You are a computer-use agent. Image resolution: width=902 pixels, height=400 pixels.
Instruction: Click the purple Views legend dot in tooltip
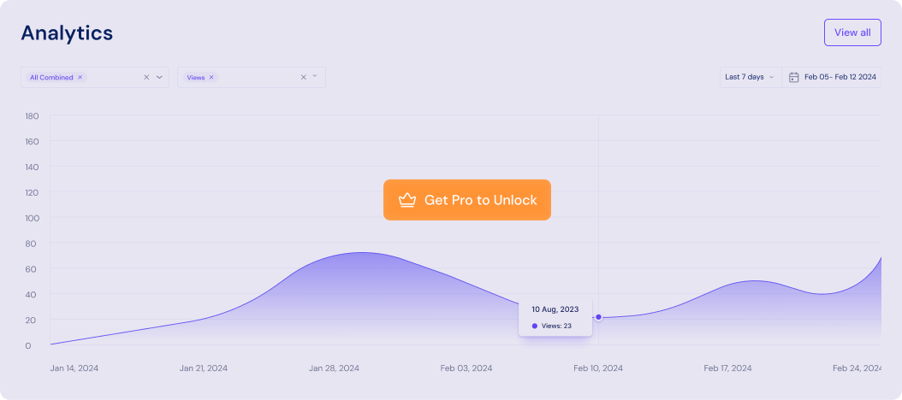(534, 326)
